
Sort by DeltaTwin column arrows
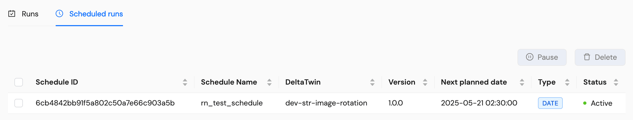(x=372, y=82)
